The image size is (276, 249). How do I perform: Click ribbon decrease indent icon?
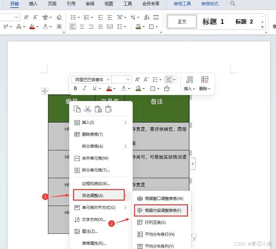coord(100,17)
